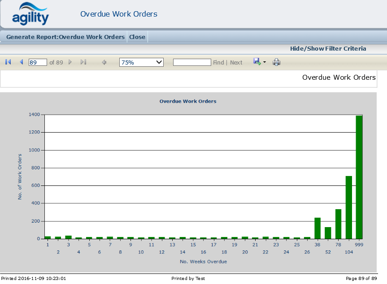Click the Find link
Image resolution: width=387 pixels, height=284 pixels.
point(218,62)
